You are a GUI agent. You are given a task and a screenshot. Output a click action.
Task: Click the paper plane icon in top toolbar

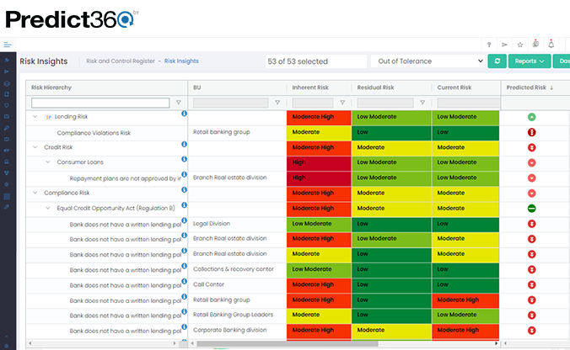pyautogui.click(x=504, y=45)
